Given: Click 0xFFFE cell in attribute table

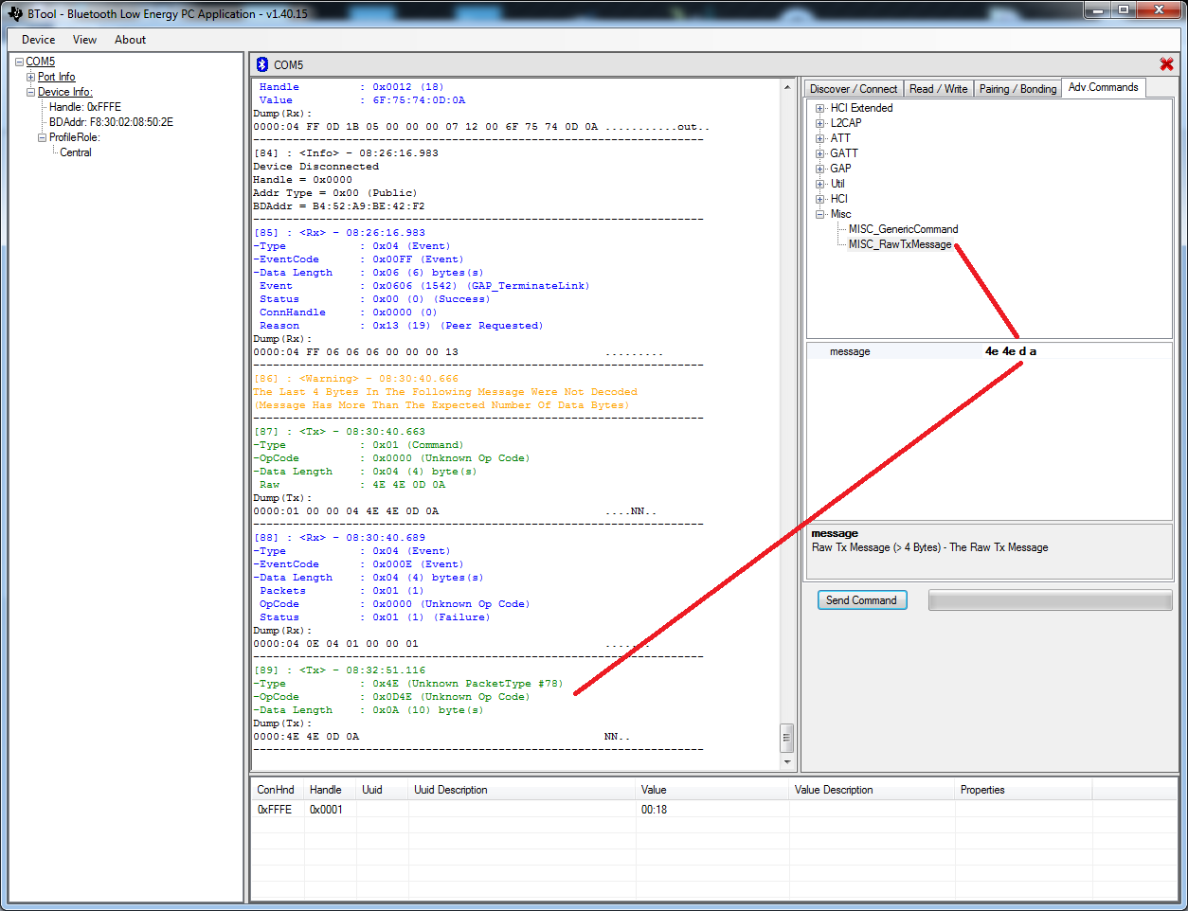Looking at the screenshot, I should click(275, 810).
